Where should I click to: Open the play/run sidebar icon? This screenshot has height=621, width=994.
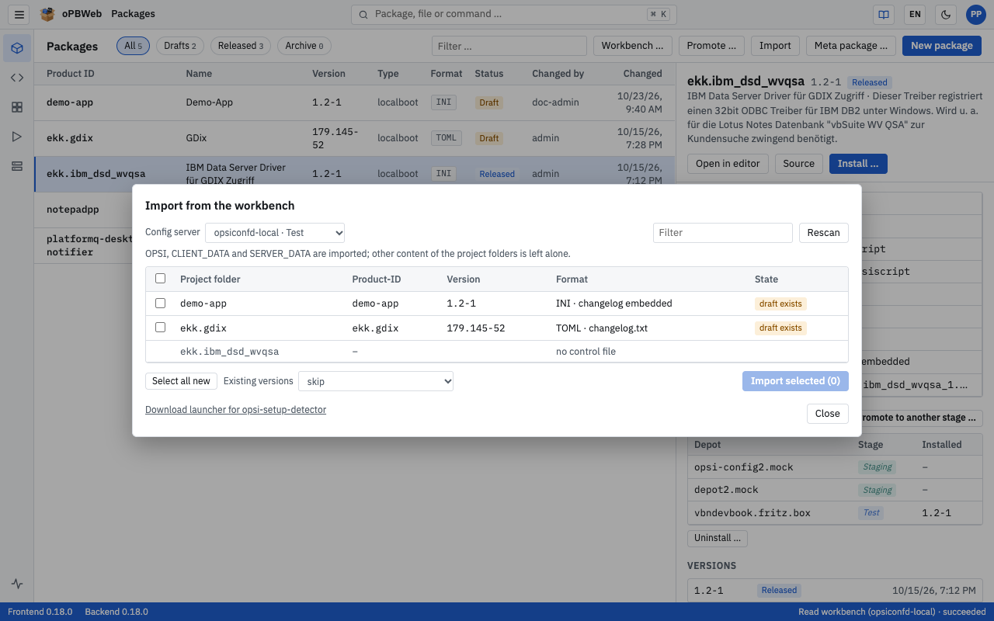coord(17,137)
